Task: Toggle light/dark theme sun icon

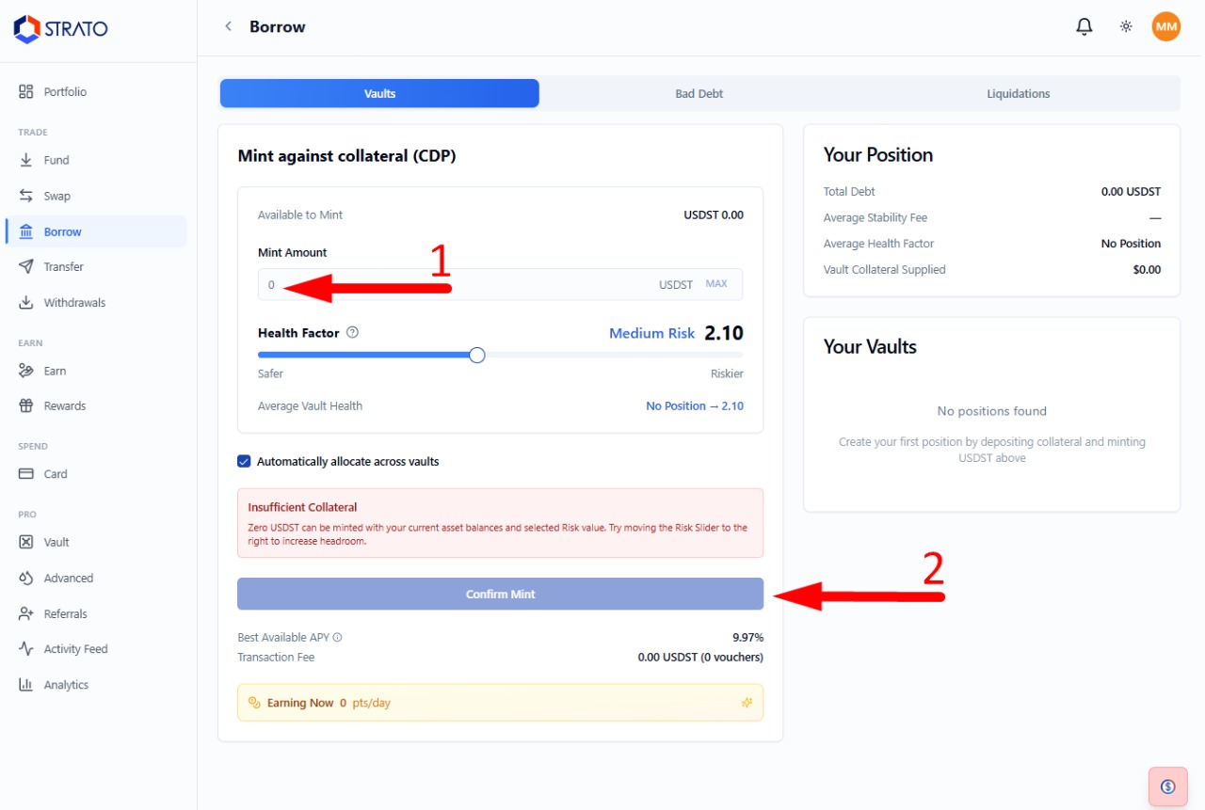Action: [x=1126, y=26]
